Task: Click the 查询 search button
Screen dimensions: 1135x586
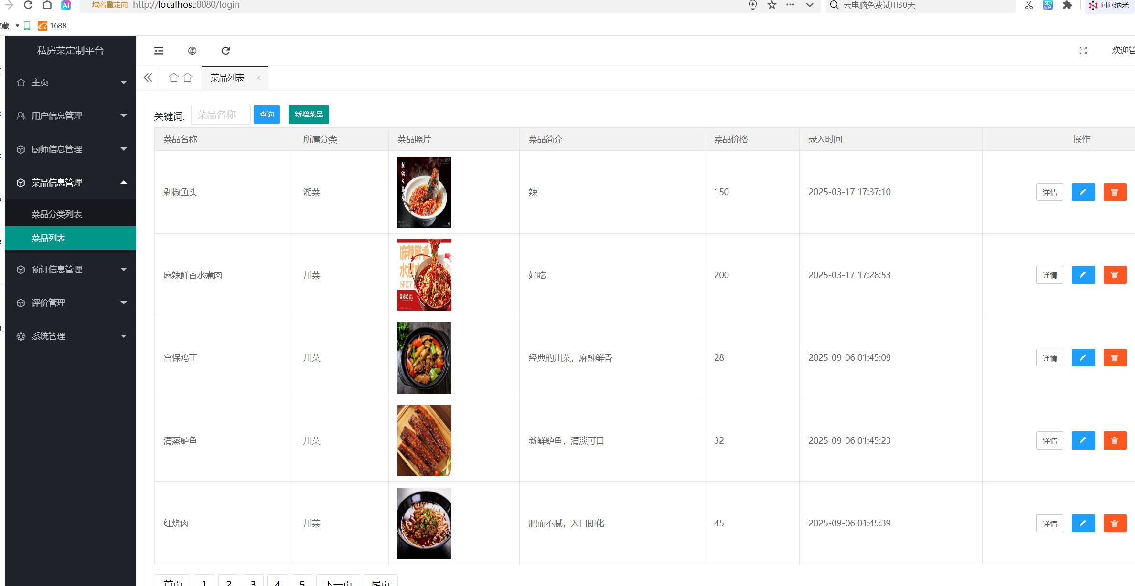Action: point(267,115)
